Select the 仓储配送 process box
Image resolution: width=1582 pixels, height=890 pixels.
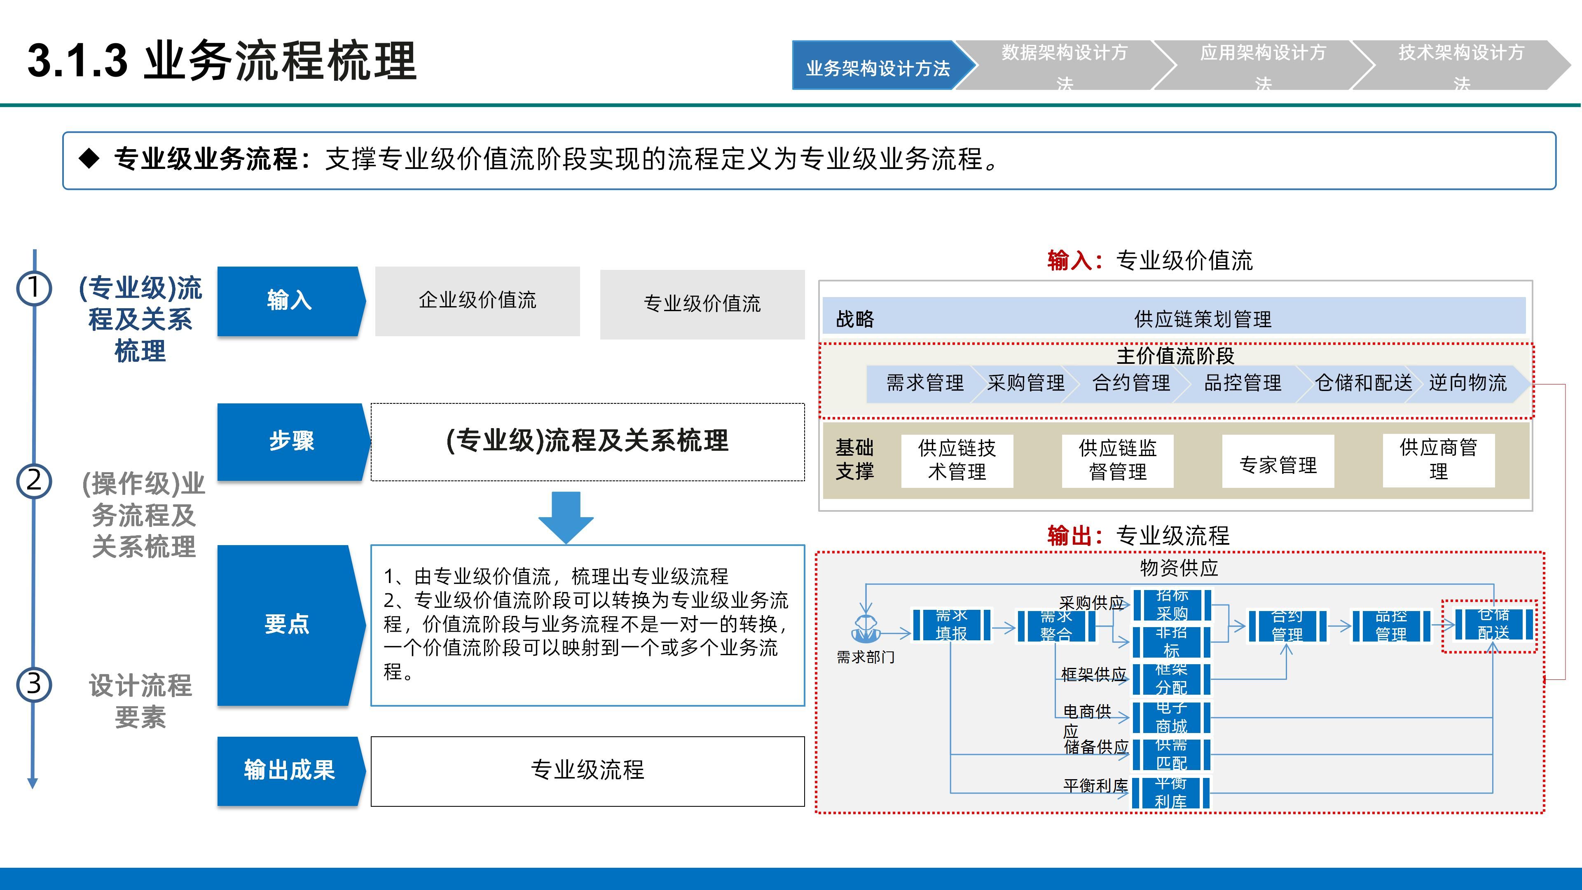click(1493, 625)
